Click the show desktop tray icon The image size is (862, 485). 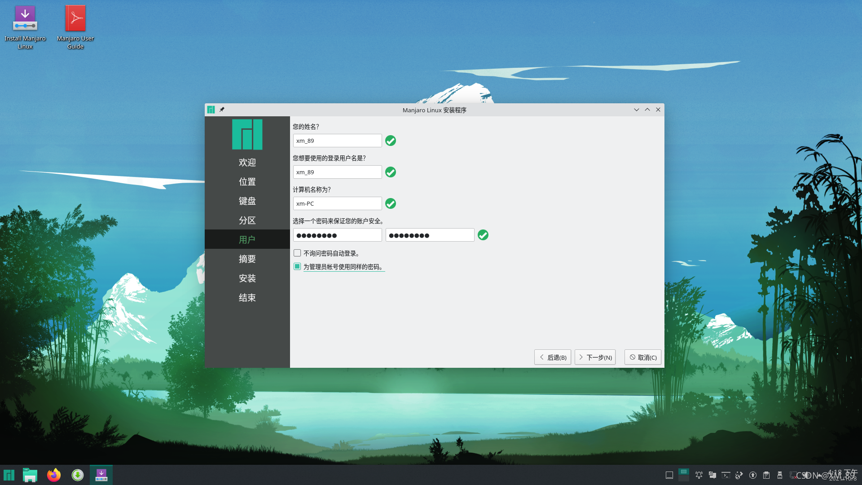(x=669, y=475)
